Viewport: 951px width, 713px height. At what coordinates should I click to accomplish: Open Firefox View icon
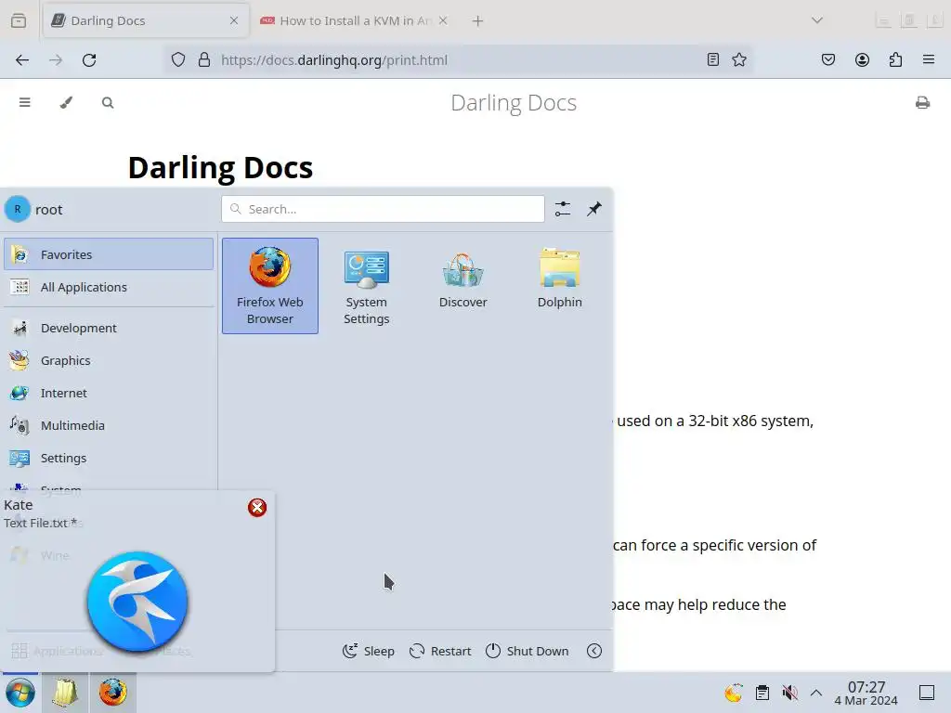coord(19,20)
